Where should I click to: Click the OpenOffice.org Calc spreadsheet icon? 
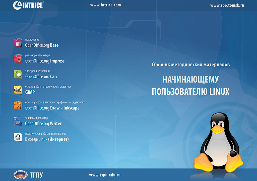[18, 74]
